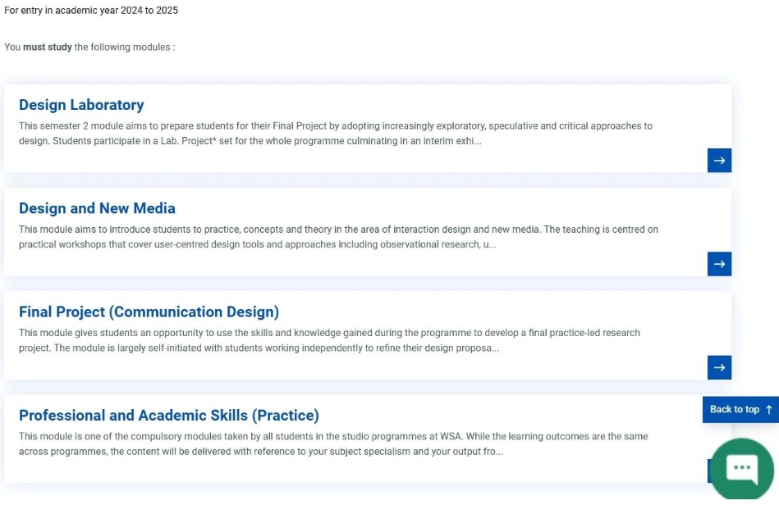This screenshot has height=505, width=779.
Task: Jump to page top with Back to top button
Action: point(740,409)
